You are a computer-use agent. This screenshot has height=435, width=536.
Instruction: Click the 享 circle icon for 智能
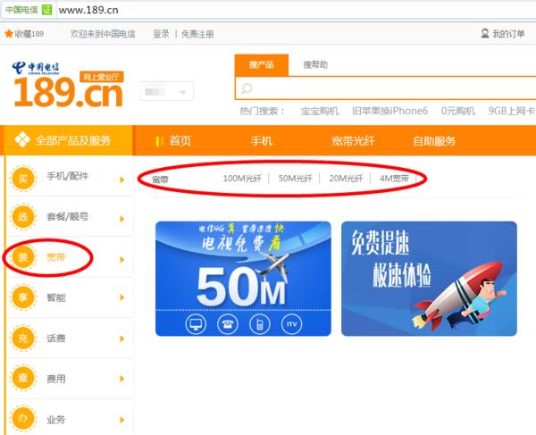pyautogui.click(x=23, y=297)
